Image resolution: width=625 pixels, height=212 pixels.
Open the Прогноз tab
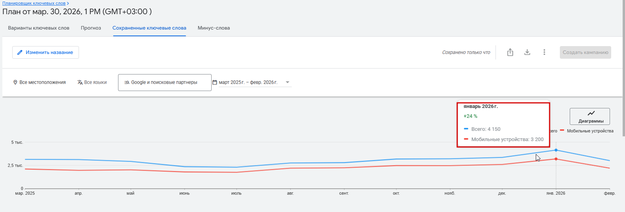pos(91,28)
